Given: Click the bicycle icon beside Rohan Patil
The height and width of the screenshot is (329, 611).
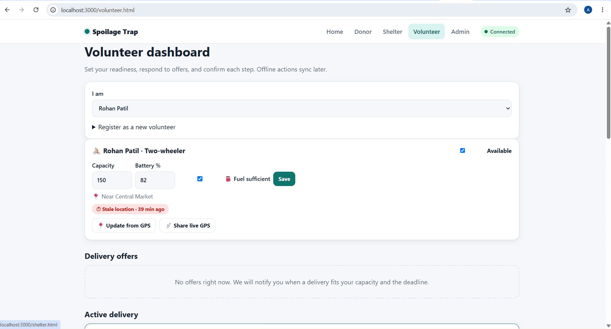Looking at the screenshot, I should coord(97,151).
